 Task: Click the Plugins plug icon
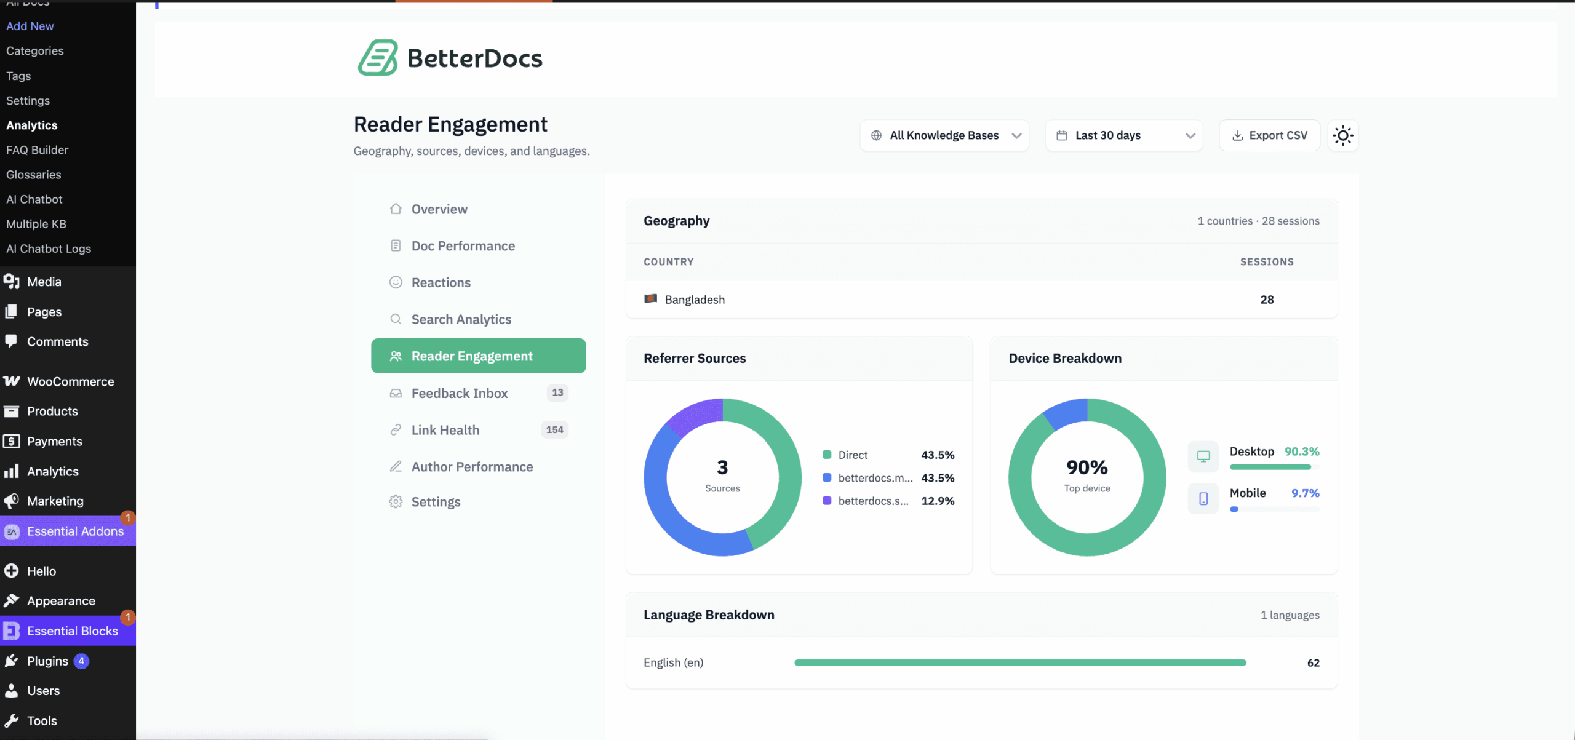[11, 661]
